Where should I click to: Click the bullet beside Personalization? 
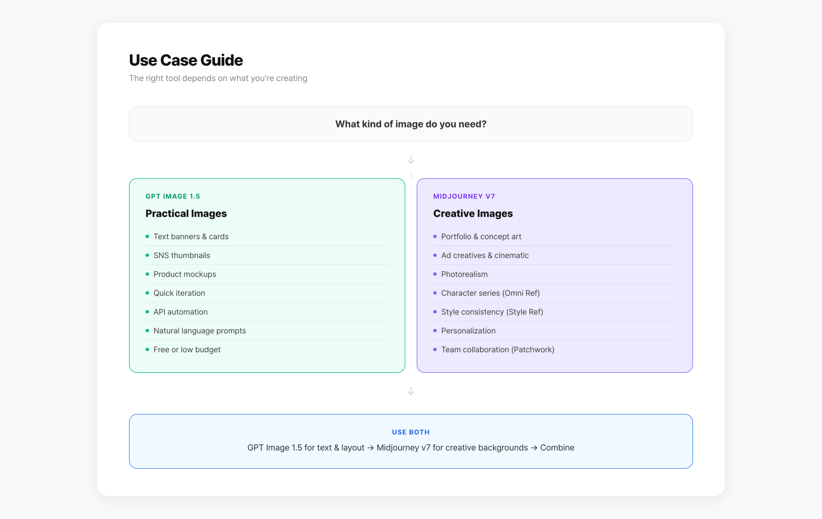coord(435,330)
